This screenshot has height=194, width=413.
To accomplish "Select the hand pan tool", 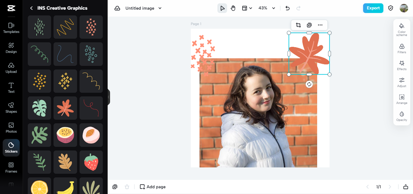I will coord(233,8).
